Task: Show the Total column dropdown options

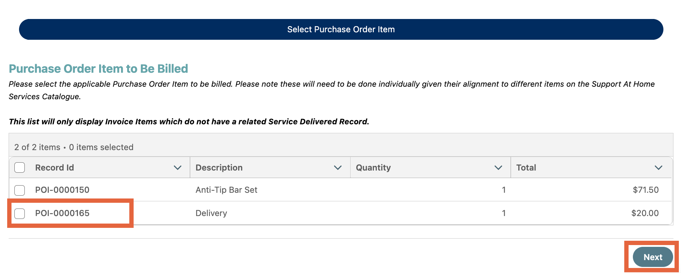Action: coord(658,168)
